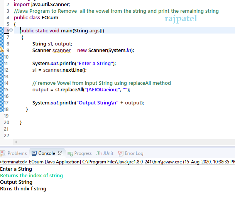The width and height of the screenshot is (235, 200).
Task: Click the Progress view icon
Action: (70, 154)
